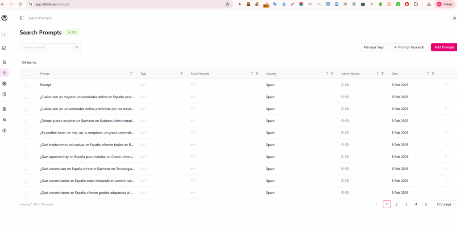Screen dimensions: 457x231
Task: Filter the Tags column
Action: 181,74
